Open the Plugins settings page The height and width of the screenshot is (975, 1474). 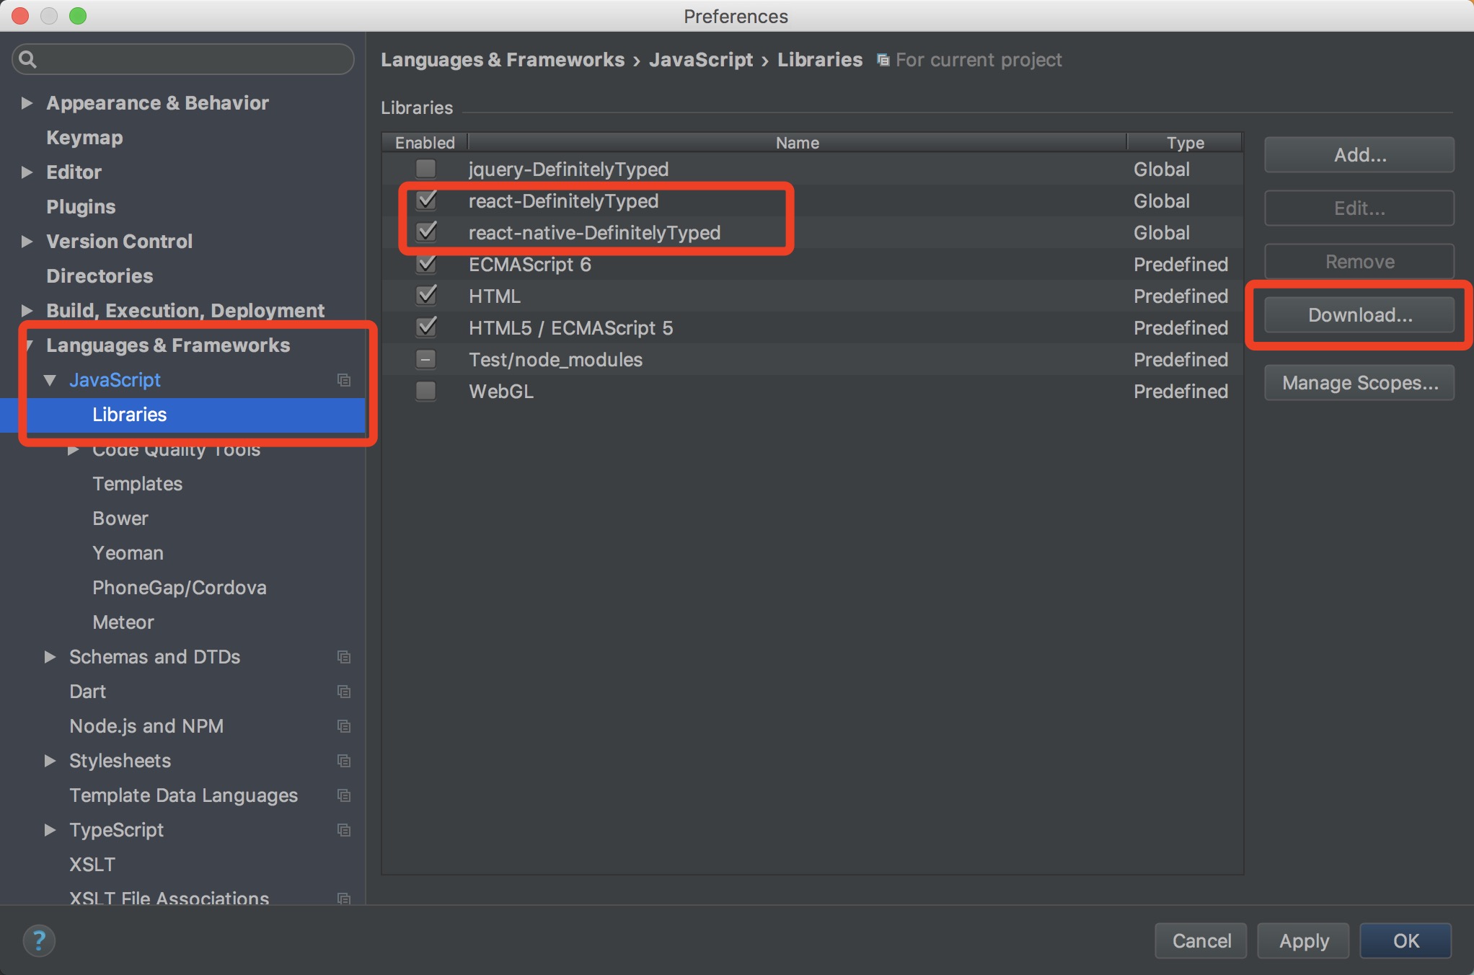pos(81,207)
